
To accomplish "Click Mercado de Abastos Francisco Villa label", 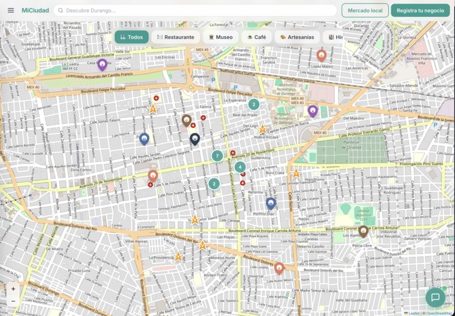I will [x=421, y=58].
